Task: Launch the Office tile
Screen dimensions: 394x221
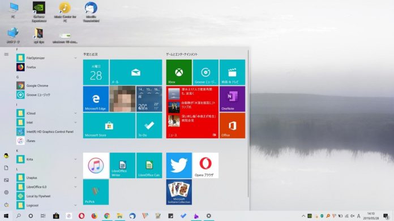Action: 232,125
